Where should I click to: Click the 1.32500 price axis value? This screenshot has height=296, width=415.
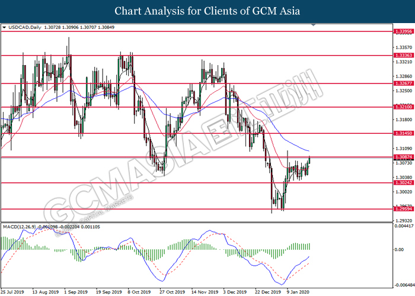tap(404, 91)
